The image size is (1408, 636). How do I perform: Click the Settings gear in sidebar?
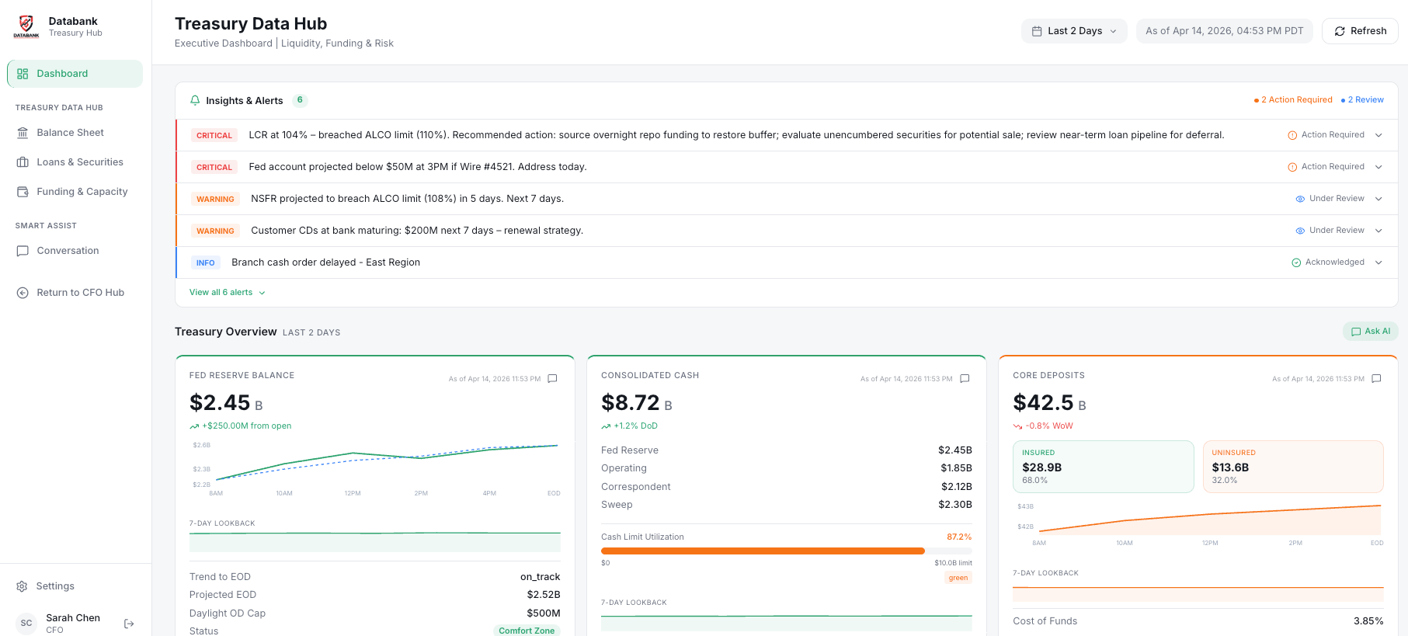[23, 586]
